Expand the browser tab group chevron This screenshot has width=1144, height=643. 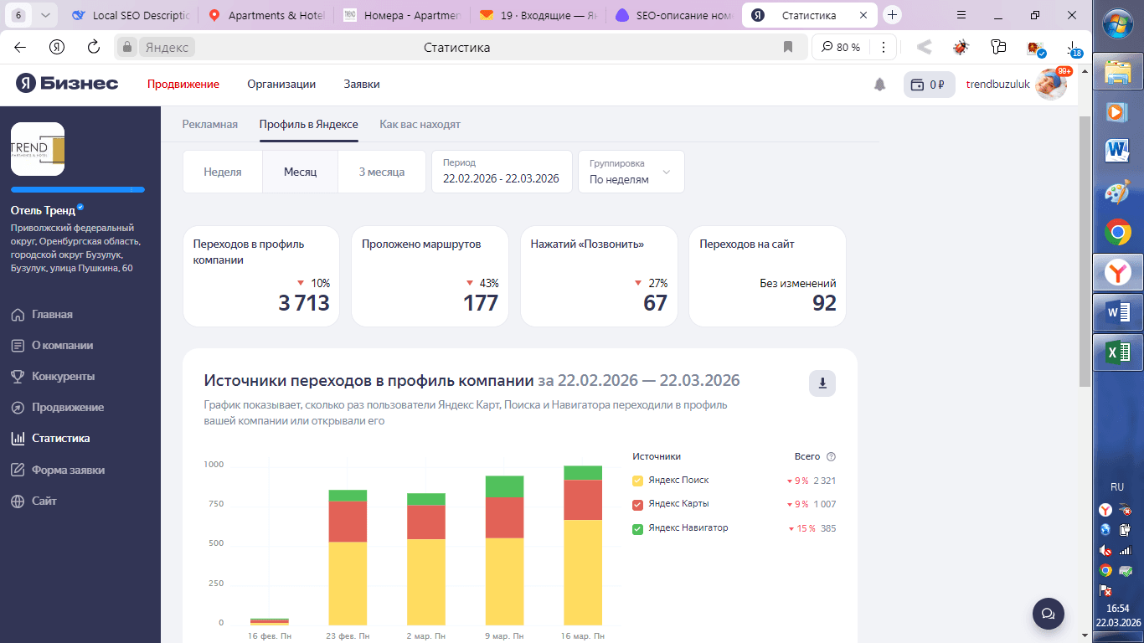pos(45,15)
